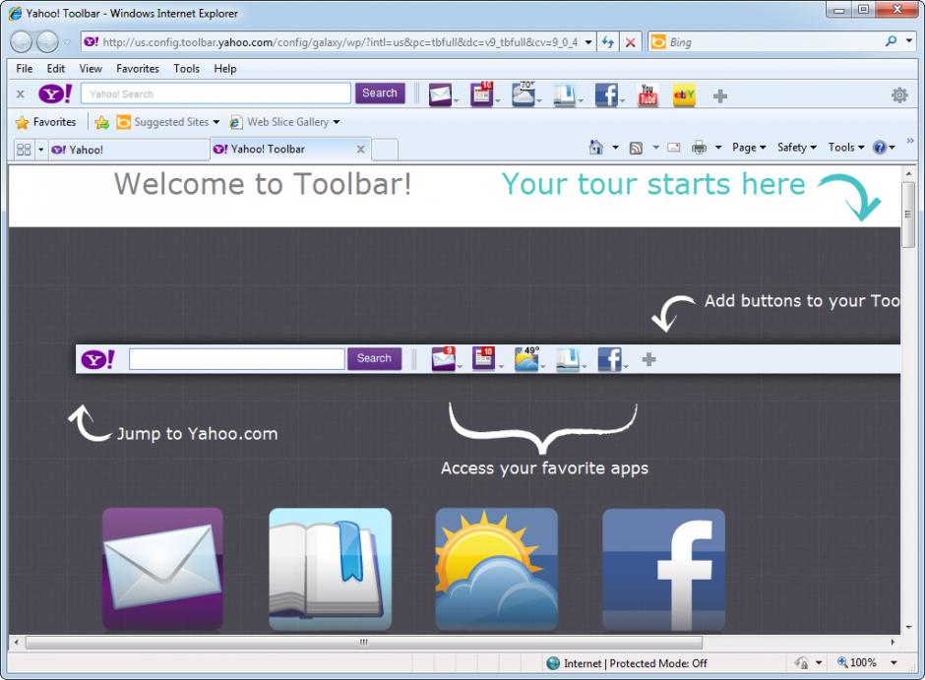Viewport: 925px width, 680px height.
Task: Open the search provider dropdown arrow
Action: click(909, 41)
